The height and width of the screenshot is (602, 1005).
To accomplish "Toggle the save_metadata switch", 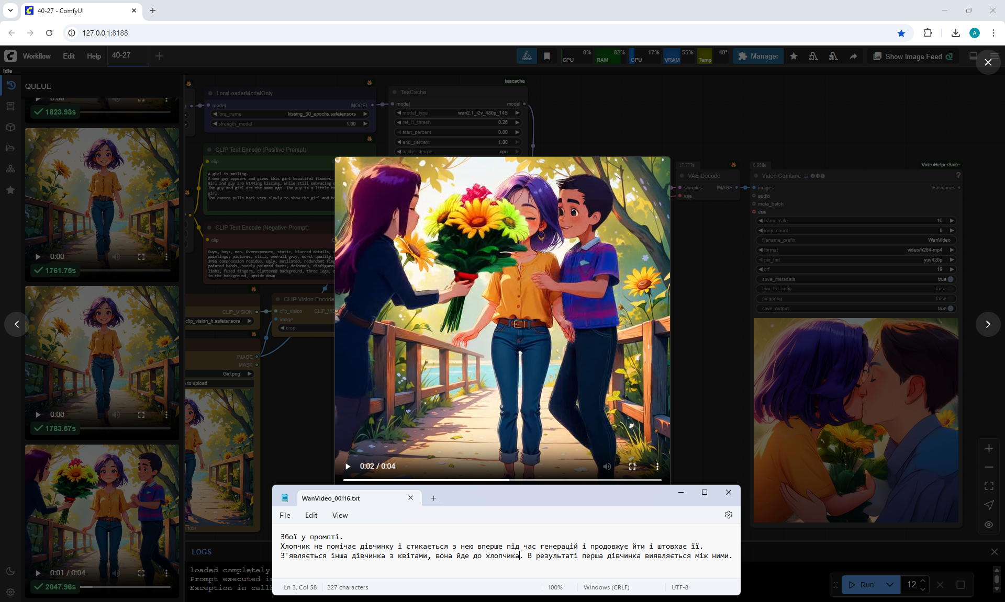I will tap(950, 279).
